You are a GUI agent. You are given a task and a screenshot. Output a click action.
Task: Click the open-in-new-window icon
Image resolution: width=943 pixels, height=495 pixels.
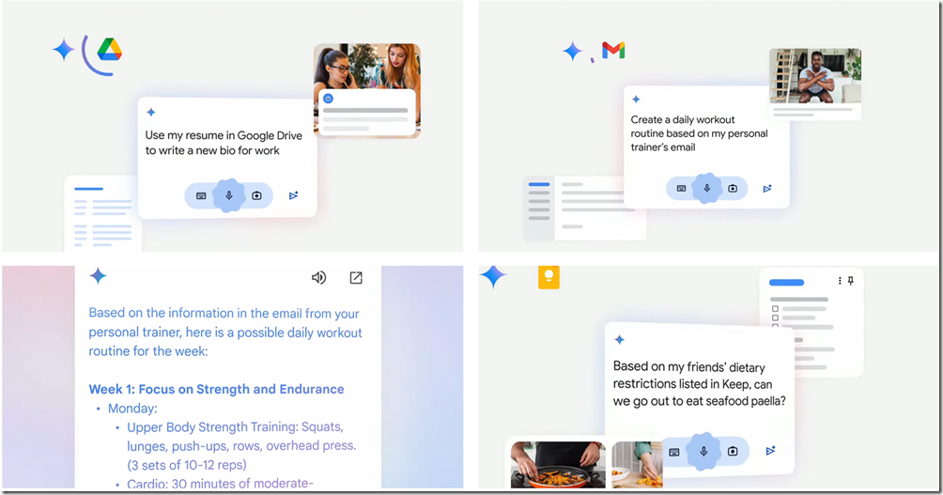pos(356,277)
